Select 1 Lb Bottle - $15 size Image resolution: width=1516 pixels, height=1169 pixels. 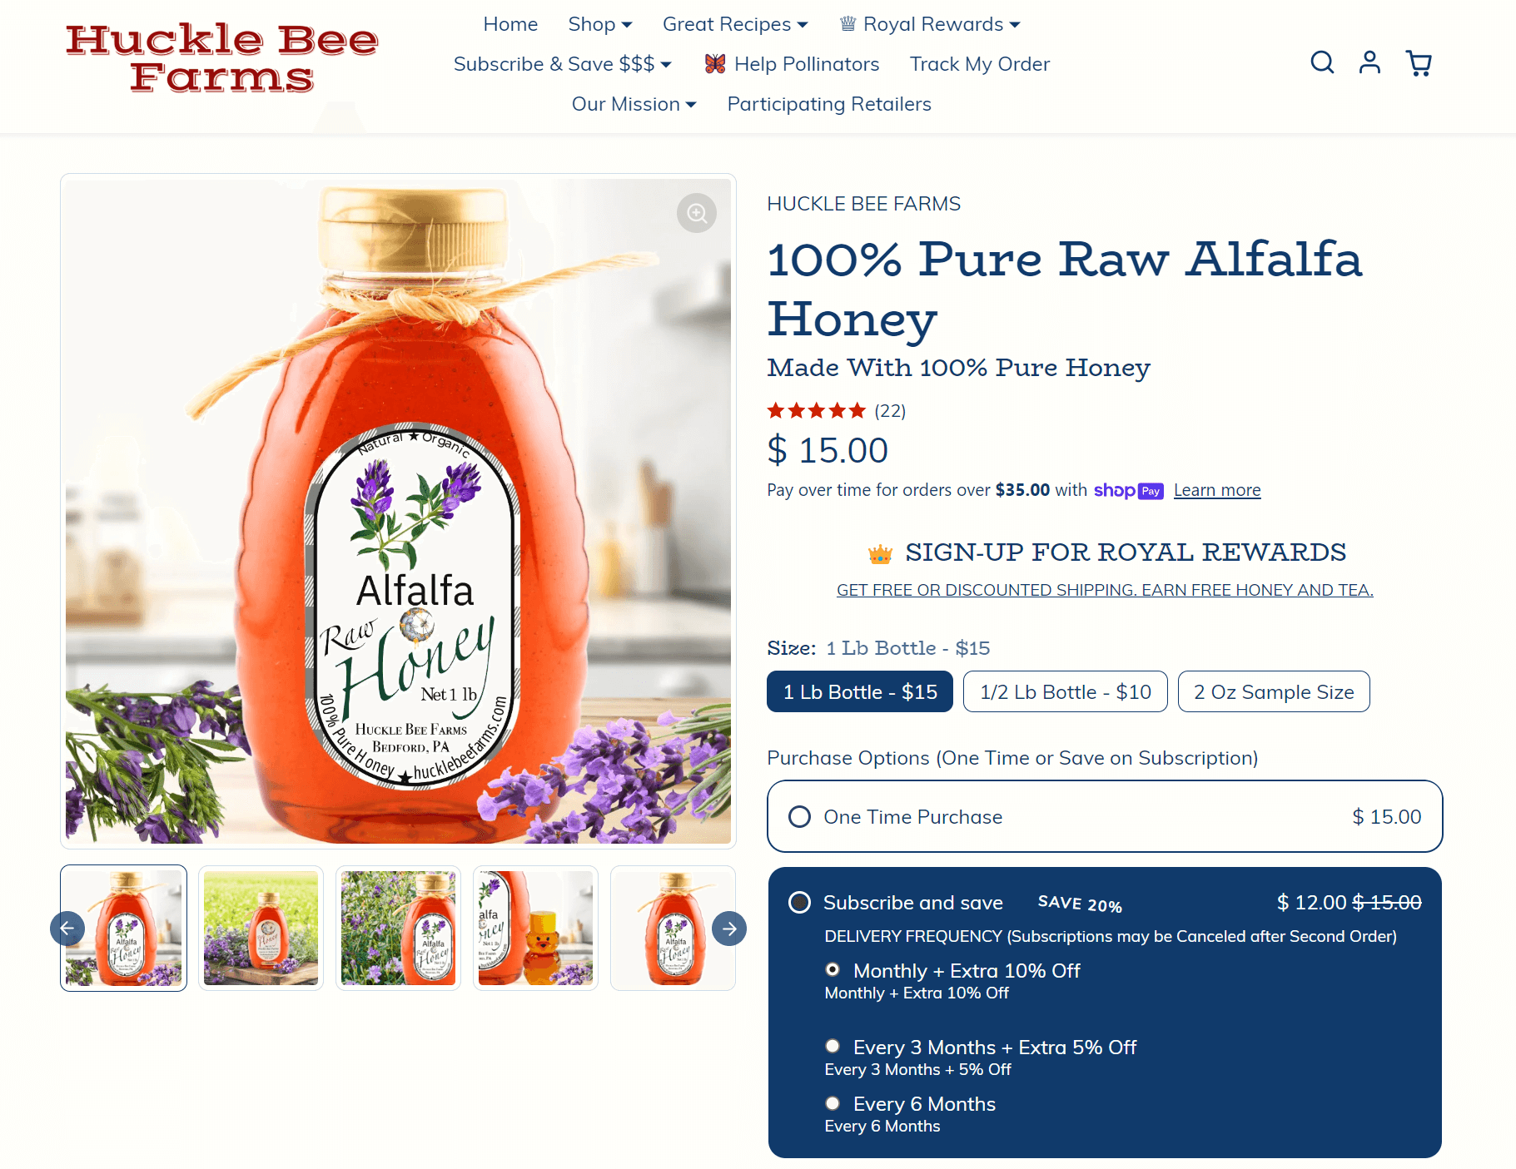pyautogui.click(x=860, y=691)
